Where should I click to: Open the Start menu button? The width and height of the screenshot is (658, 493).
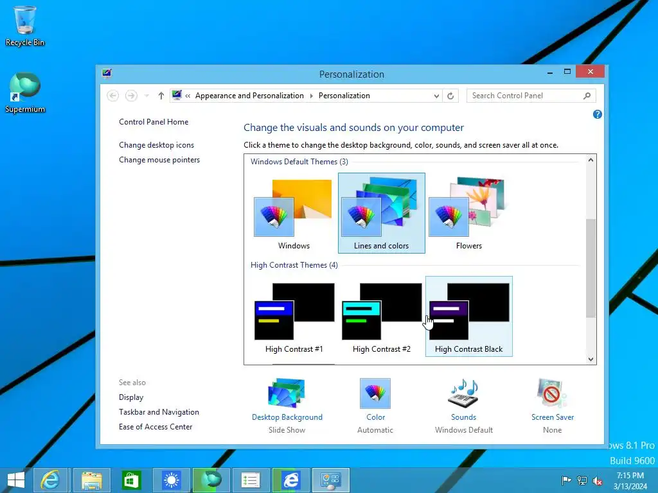pos(15,480)
